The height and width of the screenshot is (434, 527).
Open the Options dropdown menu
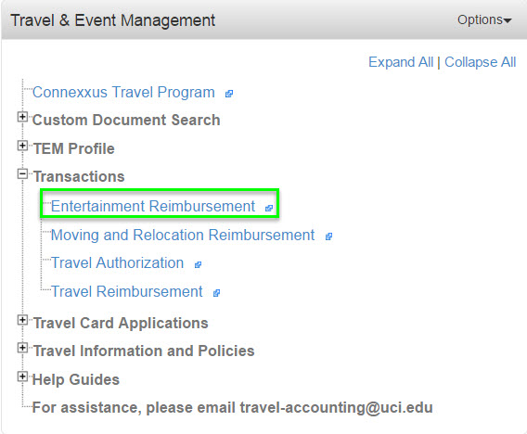point(484,19)
